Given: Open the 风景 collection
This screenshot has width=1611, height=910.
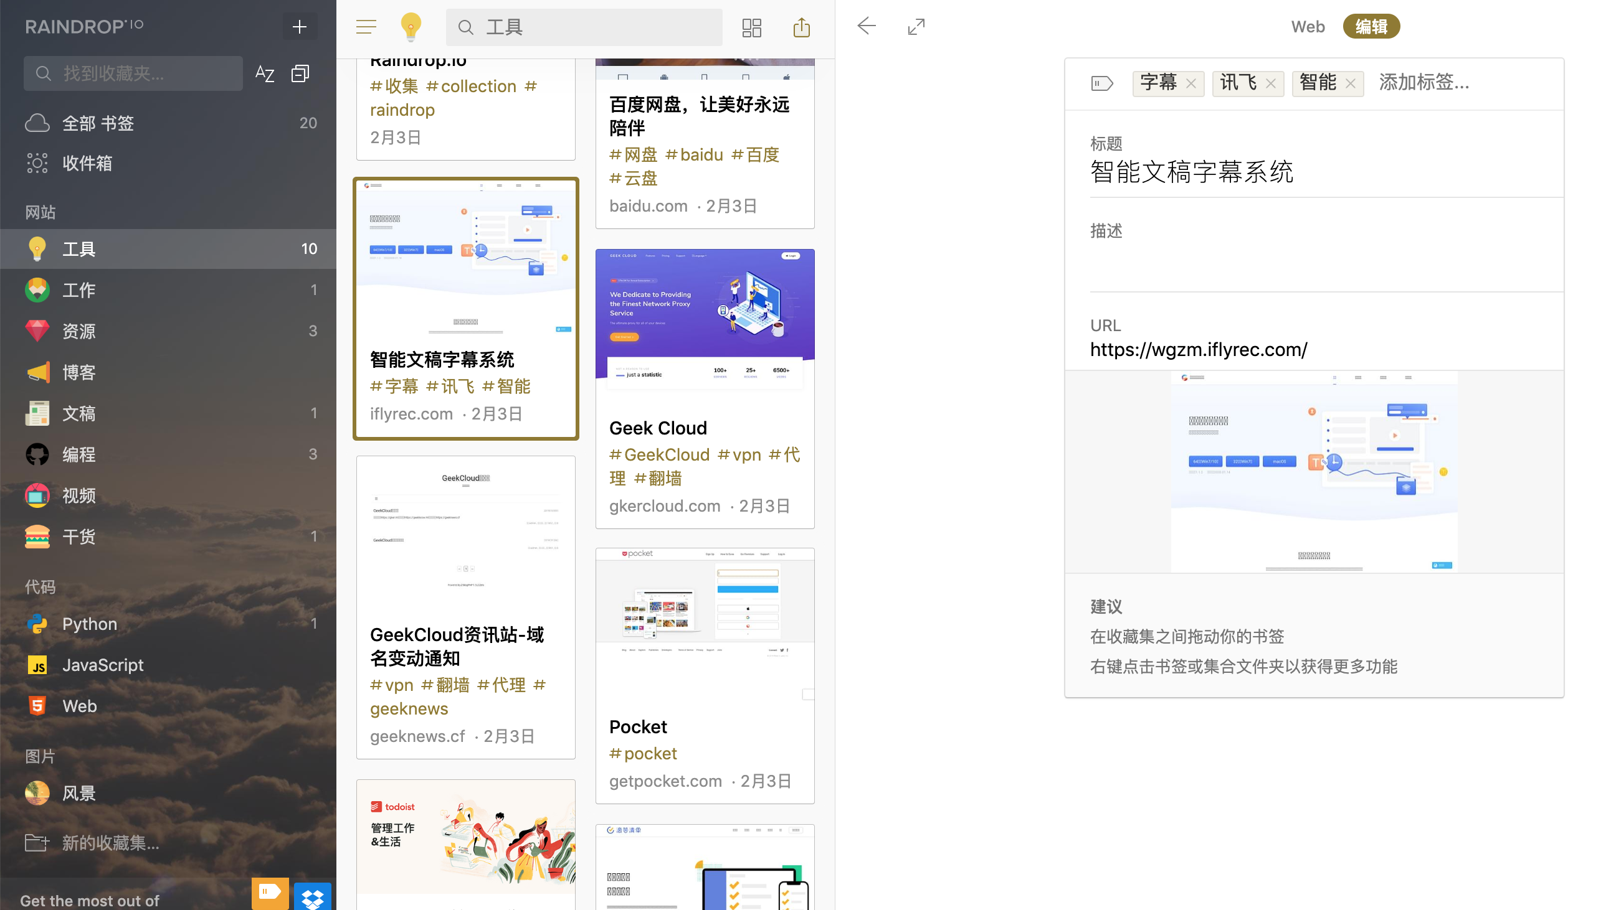Looking at the screenshot, I should (168, 794).
